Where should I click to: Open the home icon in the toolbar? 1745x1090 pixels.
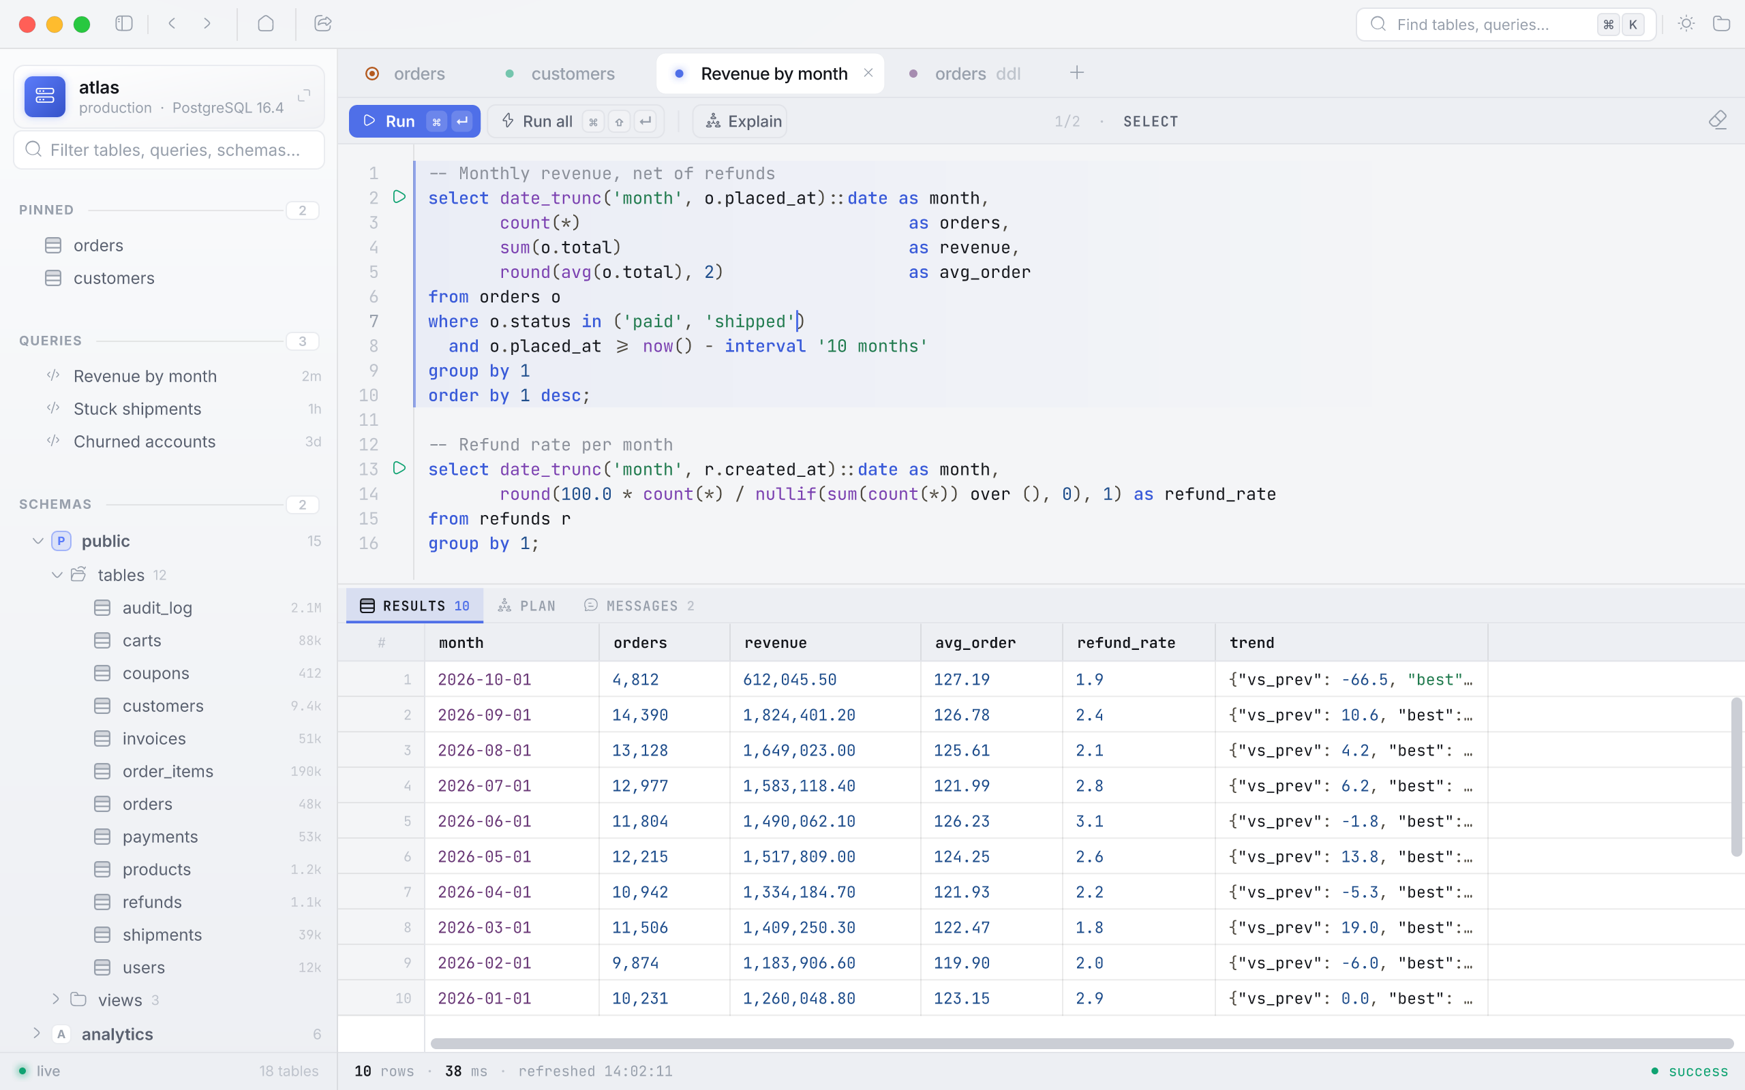(265, 24)
